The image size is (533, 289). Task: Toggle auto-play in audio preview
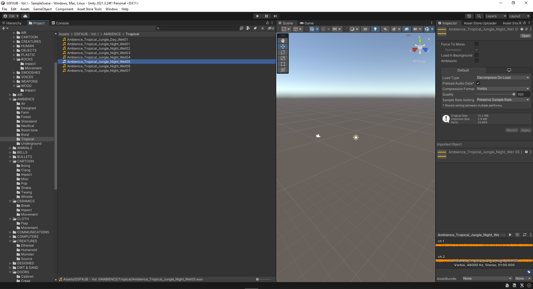point(517,235)
